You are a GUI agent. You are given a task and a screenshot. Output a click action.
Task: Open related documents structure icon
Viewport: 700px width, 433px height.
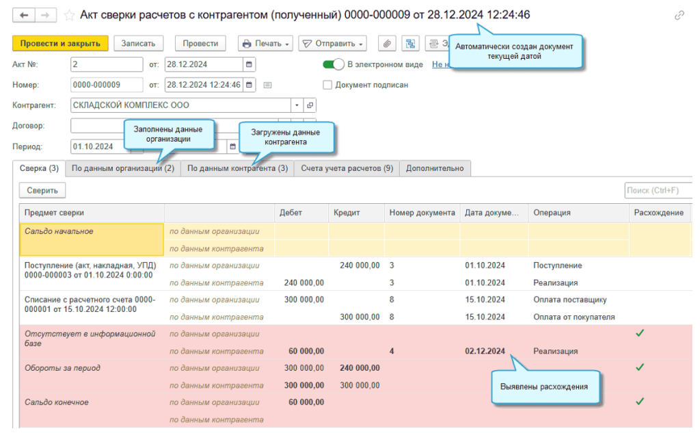(410, 43)
